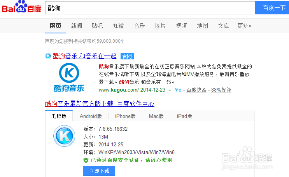
Task: Switch to the Mac版 tab
Action: pos(156,116)
